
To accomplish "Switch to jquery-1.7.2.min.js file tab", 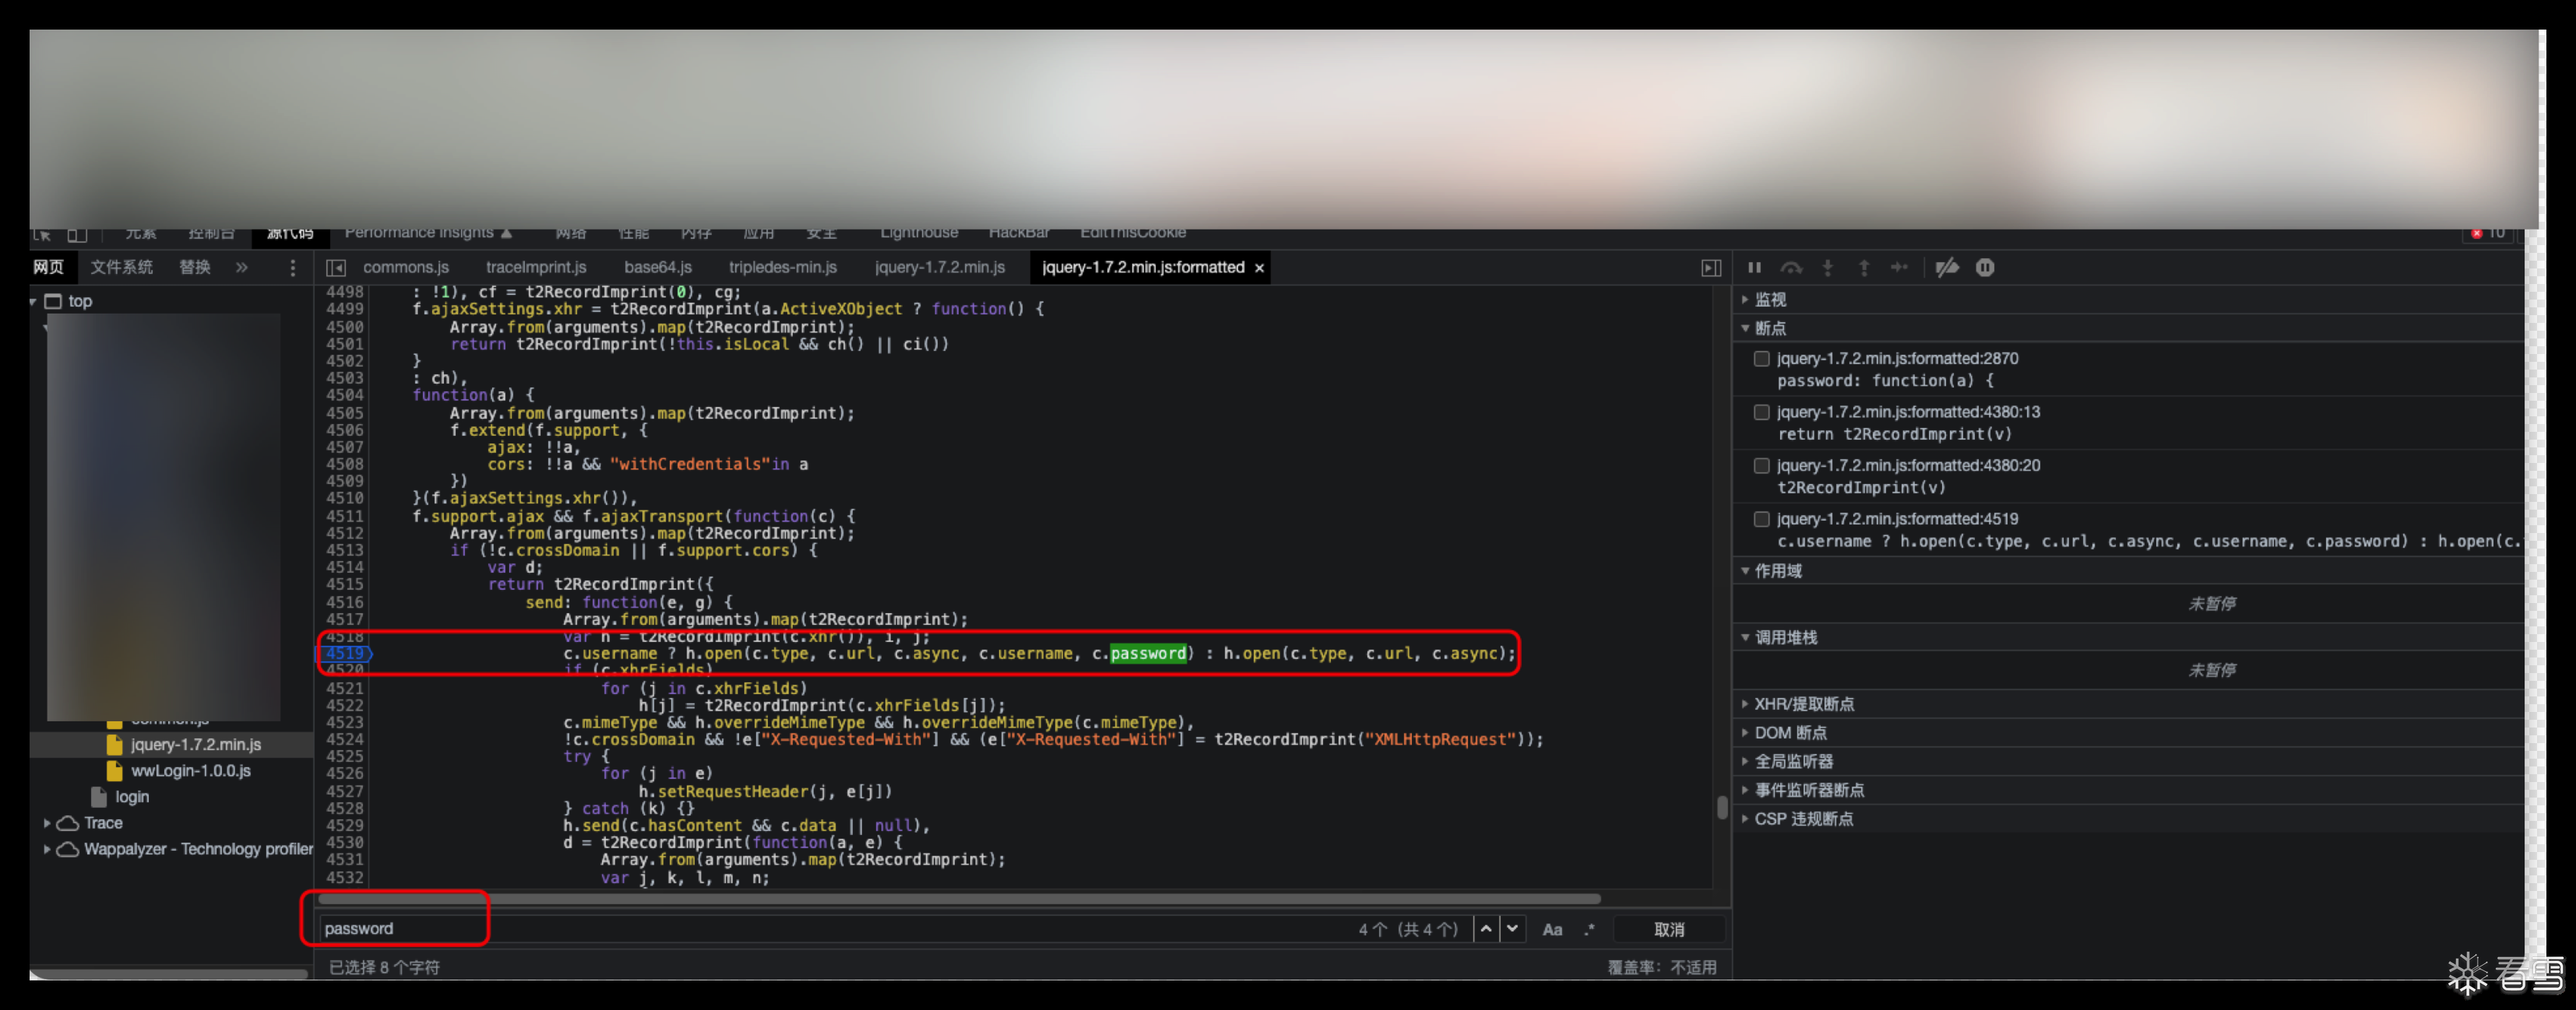I will (939, 268).
